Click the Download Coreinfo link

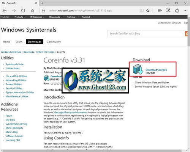pos(156,70)
